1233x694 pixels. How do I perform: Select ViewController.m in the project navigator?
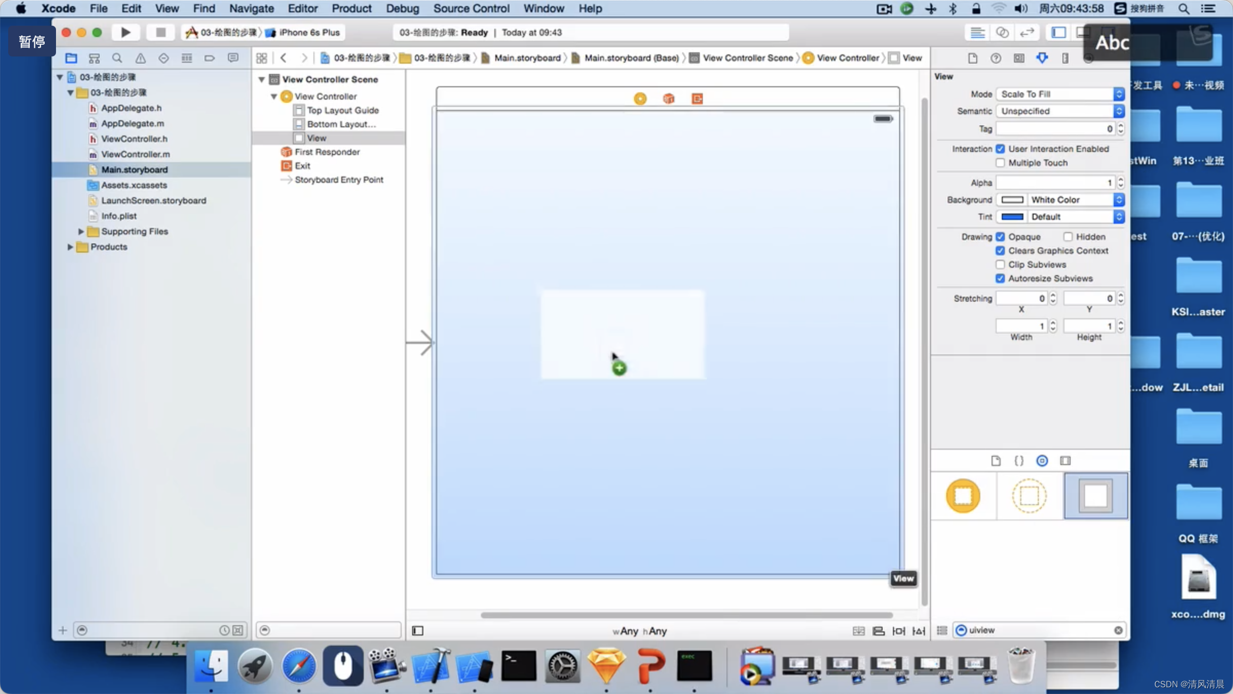tap(135, 154)
